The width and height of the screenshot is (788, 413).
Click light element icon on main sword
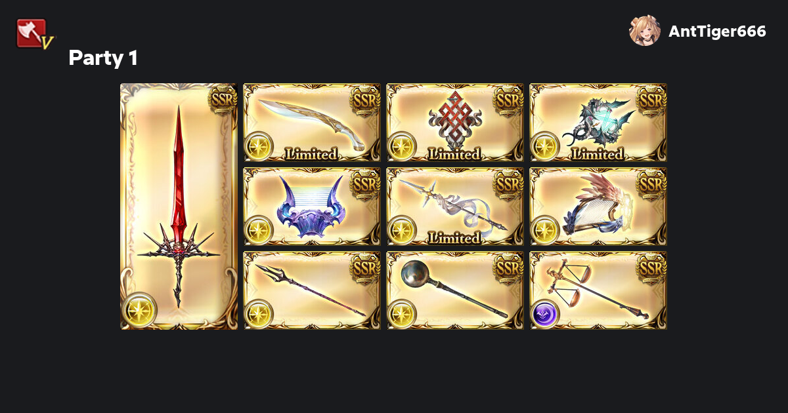coord(140,309)
